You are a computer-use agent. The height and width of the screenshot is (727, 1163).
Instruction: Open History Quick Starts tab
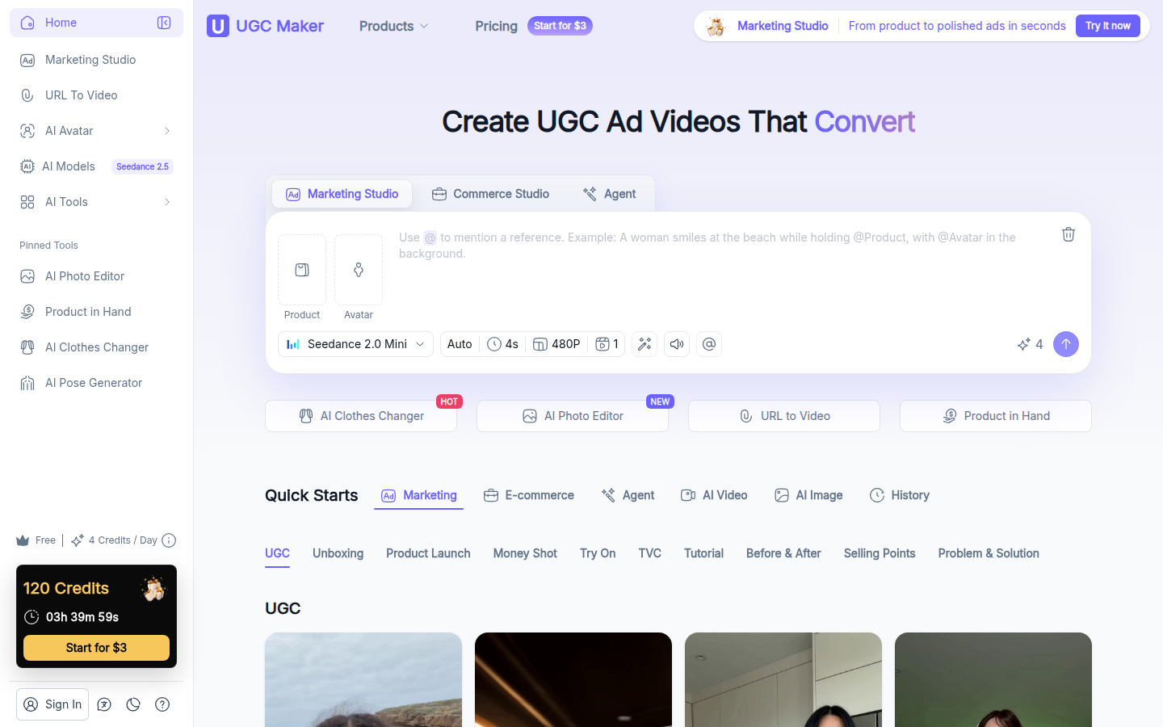899,495
